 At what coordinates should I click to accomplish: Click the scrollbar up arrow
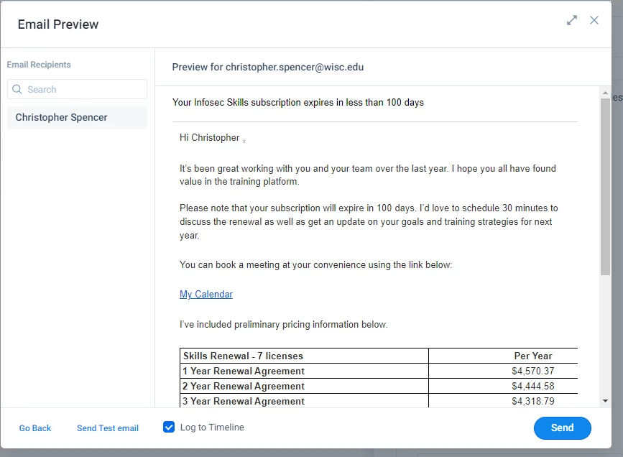[605, 93]
